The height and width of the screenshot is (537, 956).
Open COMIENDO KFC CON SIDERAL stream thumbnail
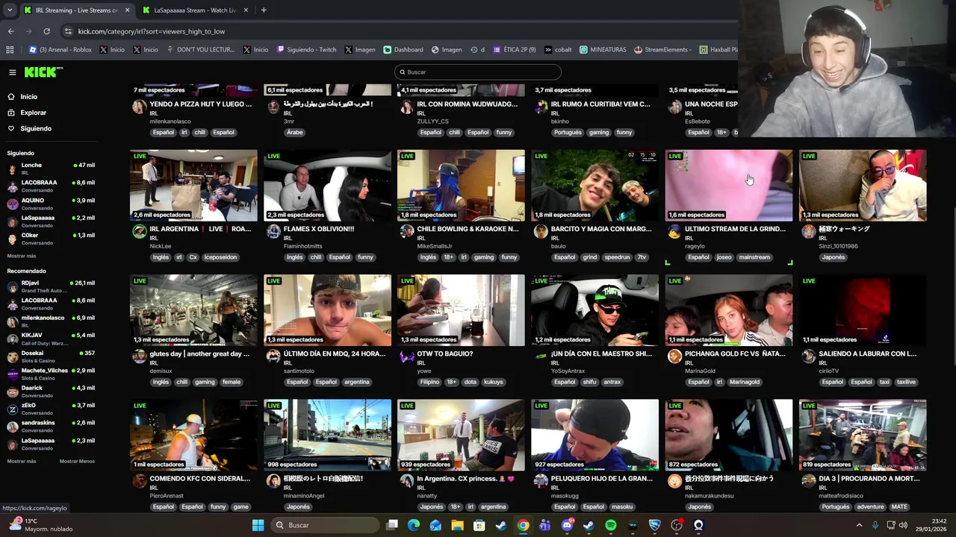coord(193,435)
